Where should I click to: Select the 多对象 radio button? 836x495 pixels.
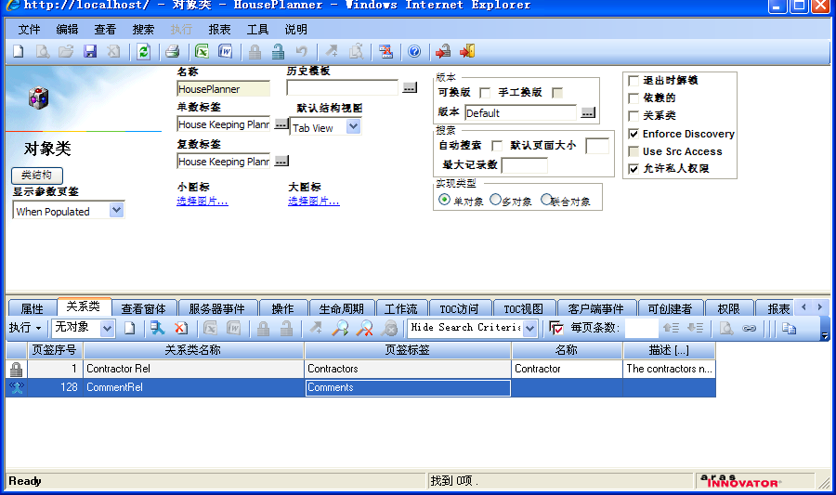click(x=495, y=200)
